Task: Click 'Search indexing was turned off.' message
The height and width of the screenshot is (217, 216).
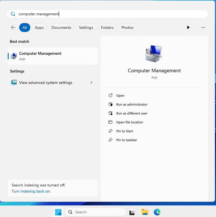Action: (38, 185)
